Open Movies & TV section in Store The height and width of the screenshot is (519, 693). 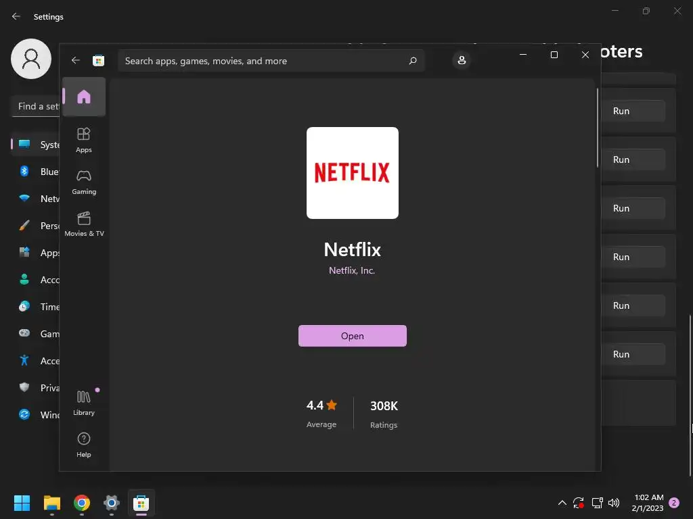[x=84, y=224]
